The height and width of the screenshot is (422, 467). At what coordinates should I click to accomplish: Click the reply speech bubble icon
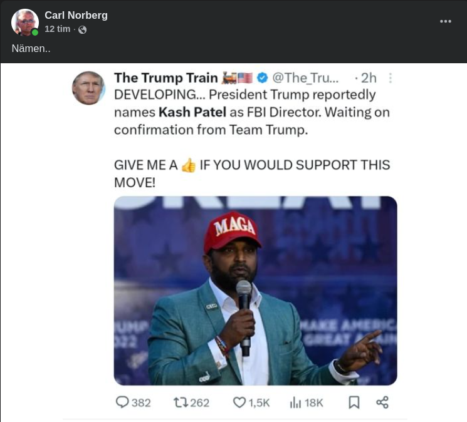click(x=122, y=402)
